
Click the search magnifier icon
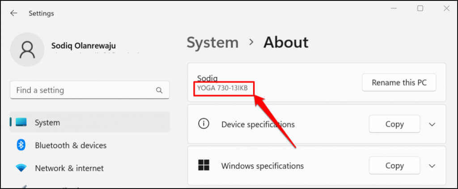point(159,90)
